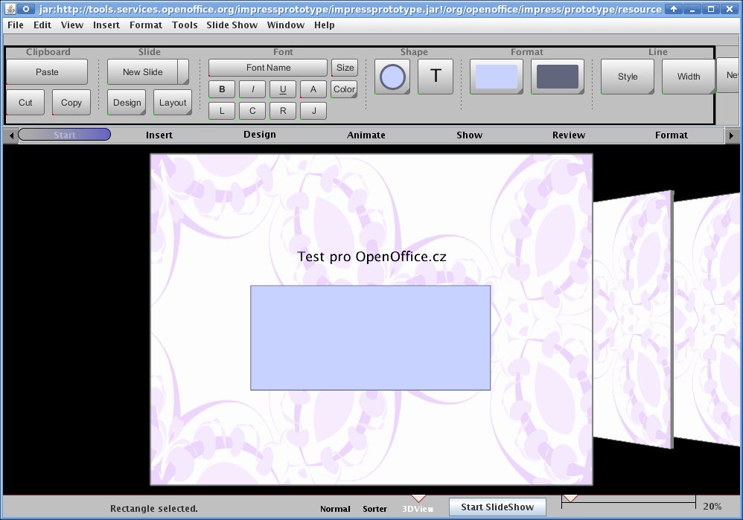Screen dimensions: 743x520
Task: Open the font Size selector
Action: tap(345, 68)
